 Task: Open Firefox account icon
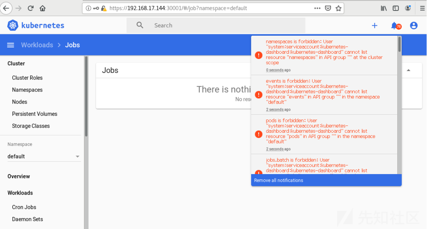408,8
